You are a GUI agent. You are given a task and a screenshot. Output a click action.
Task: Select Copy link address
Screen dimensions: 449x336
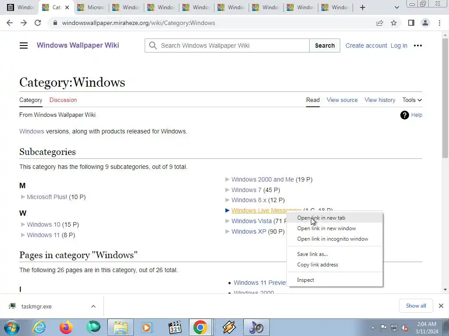tap(335, 265)
